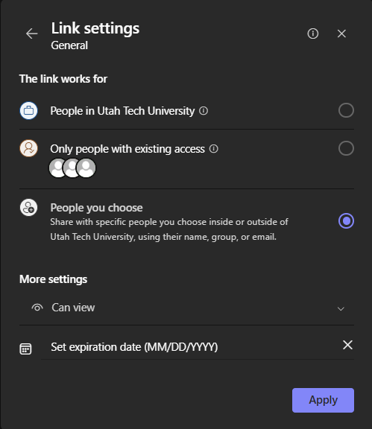Click the Apply button
Viewport: 372px width, 429px height.
click(323, 400)
